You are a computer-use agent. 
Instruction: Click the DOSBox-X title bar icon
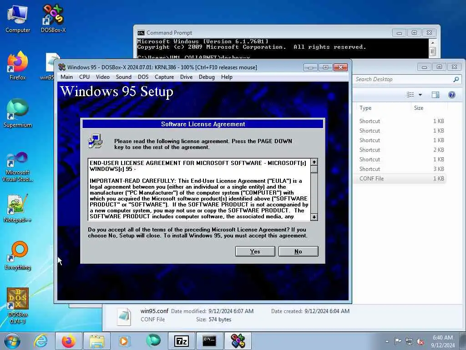[x=62, y=67]
